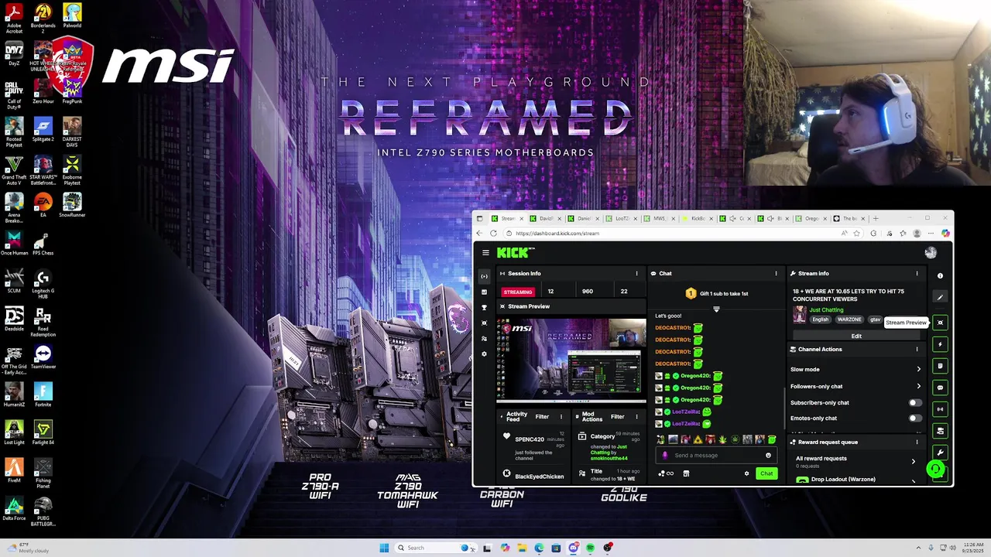
Task: Switch to the MWS browser tab
Action: pyautogui.click(x=661, y=218)
